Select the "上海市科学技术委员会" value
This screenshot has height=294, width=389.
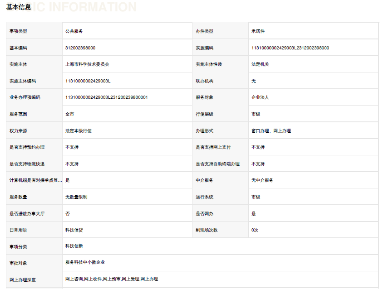click(87, 64)
